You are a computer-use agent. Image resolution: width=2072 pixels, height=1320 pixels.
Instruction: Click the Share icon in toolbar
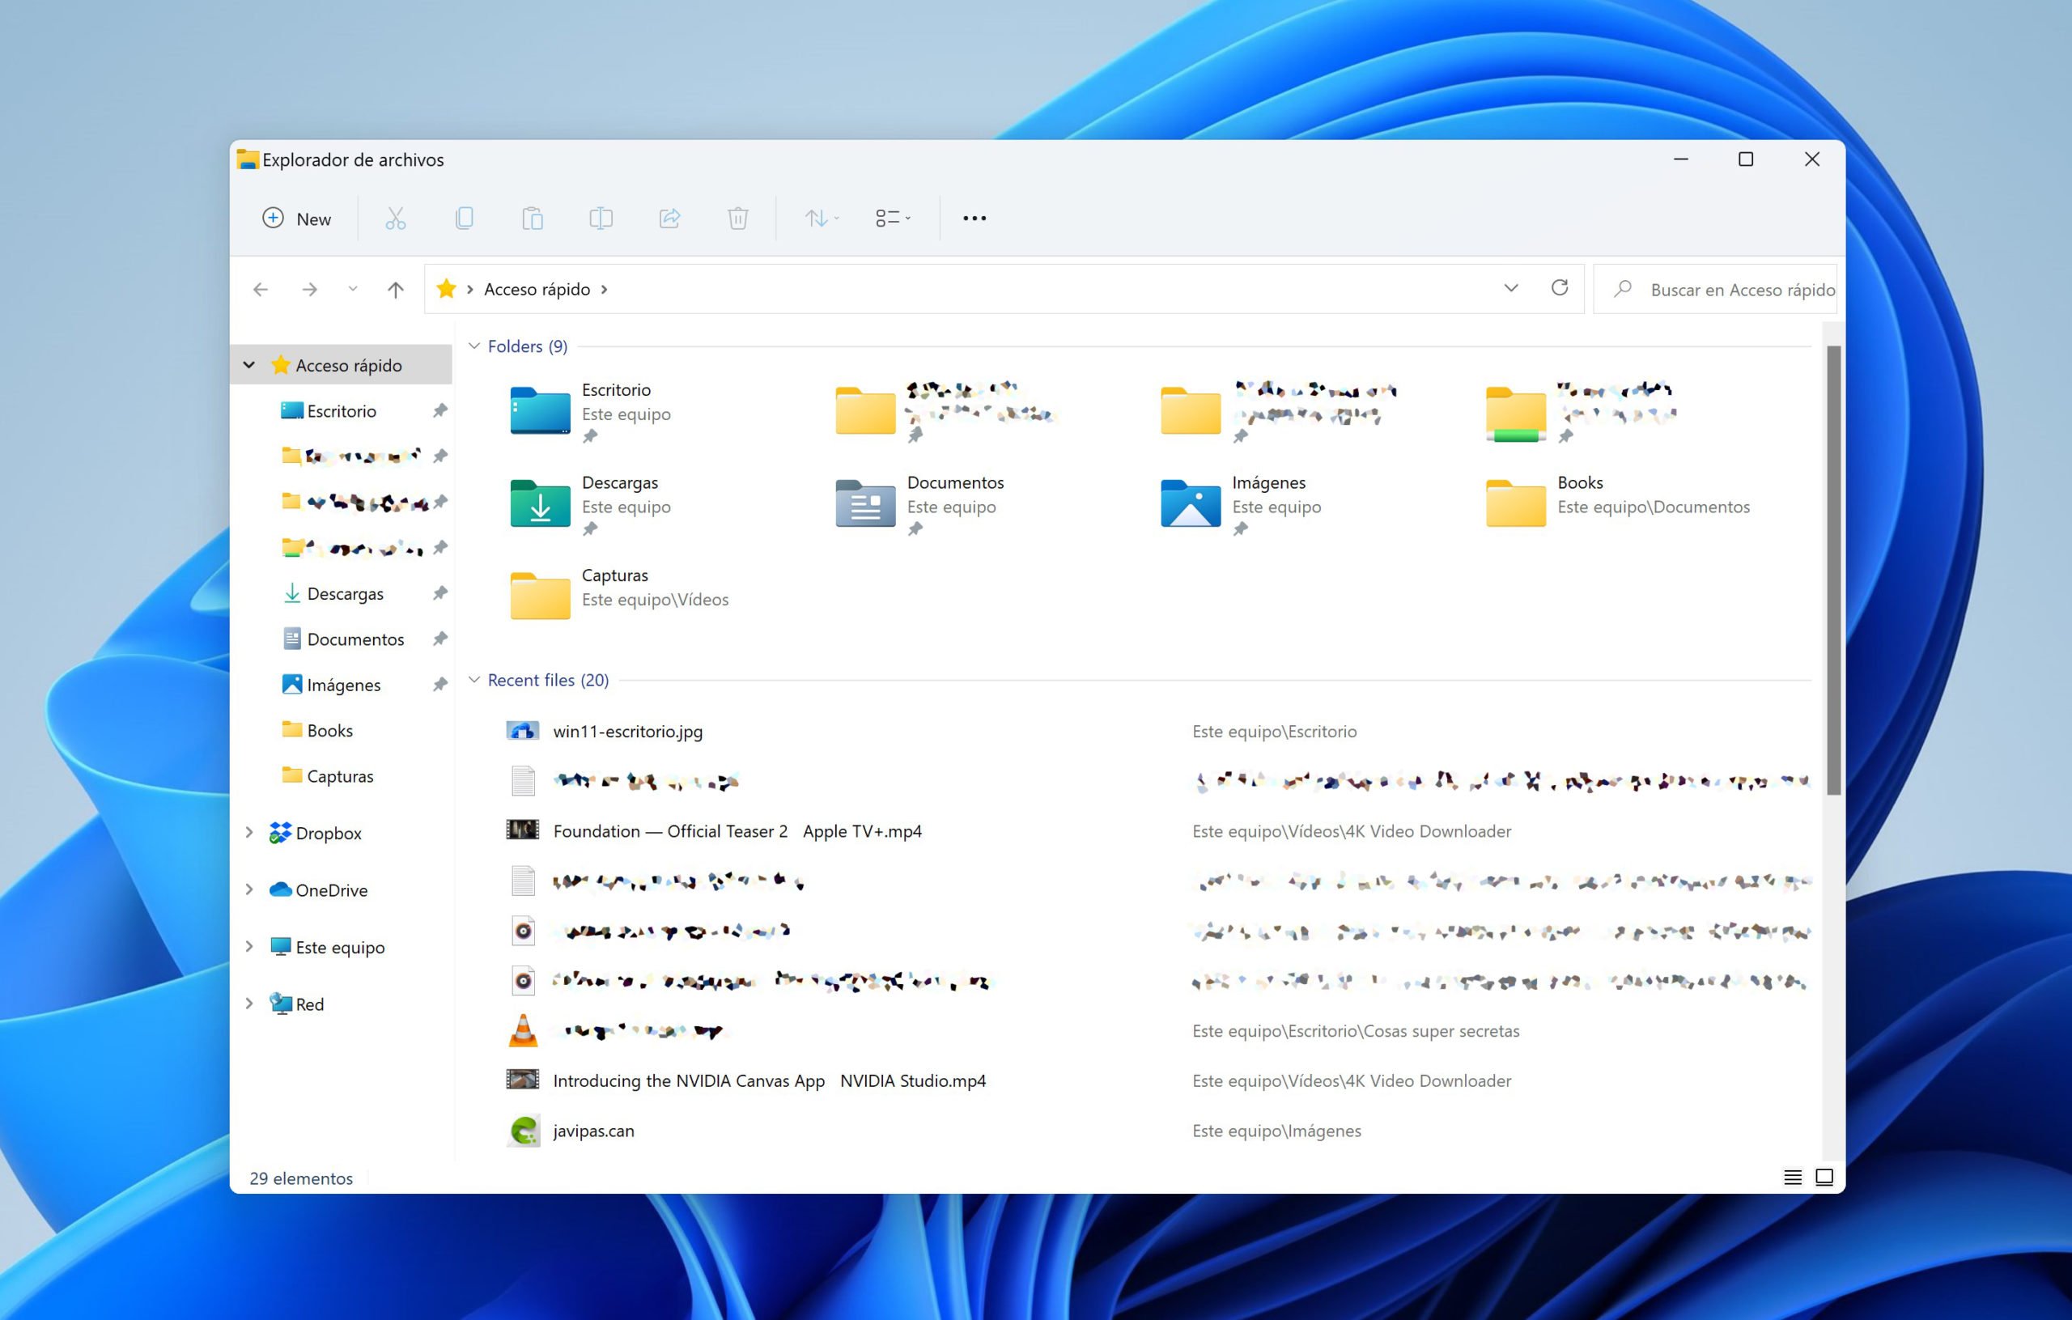[x=669, y=219]
